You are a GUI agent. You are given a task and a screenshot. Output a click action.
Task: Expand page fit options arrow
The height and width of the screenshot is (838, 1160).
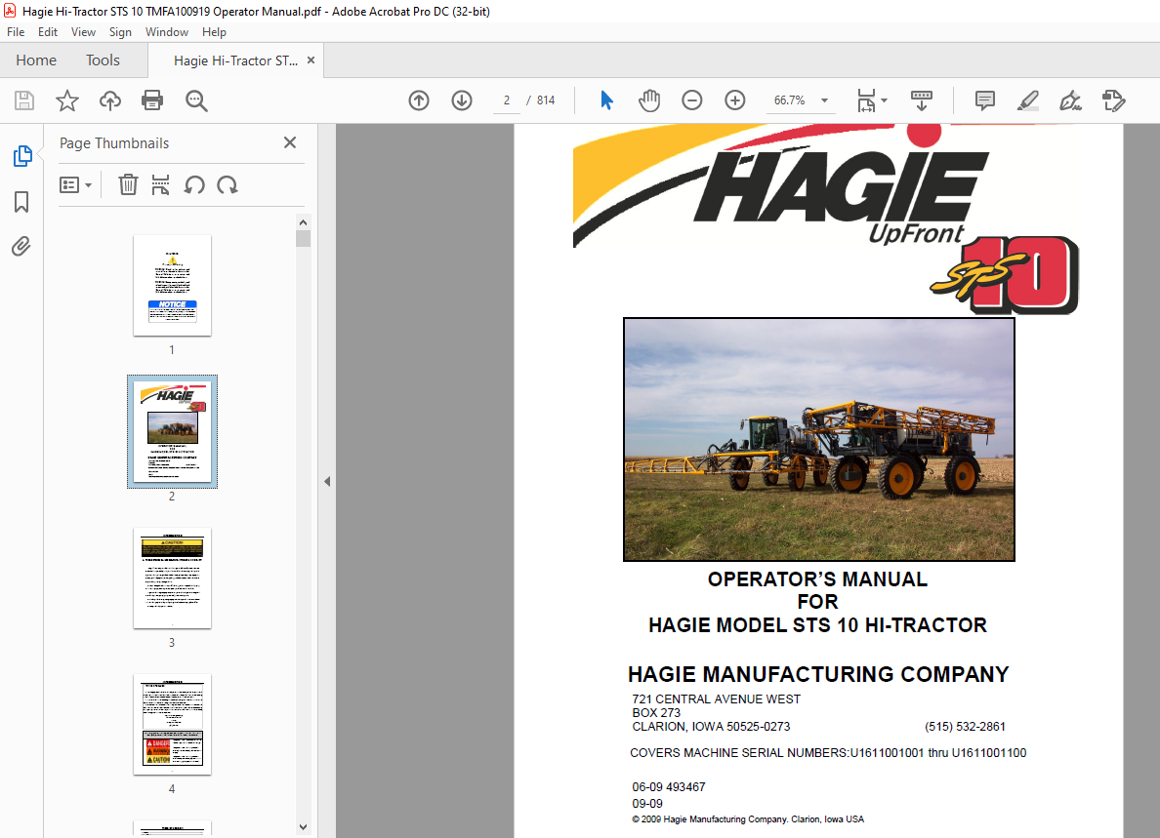[884, 100]
